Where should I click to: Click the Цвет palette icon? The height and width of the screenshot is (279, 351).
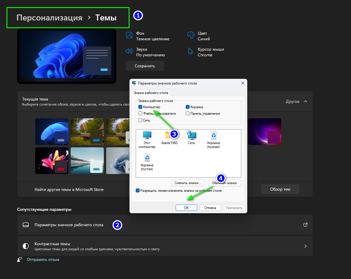click(x=191, y=35)
